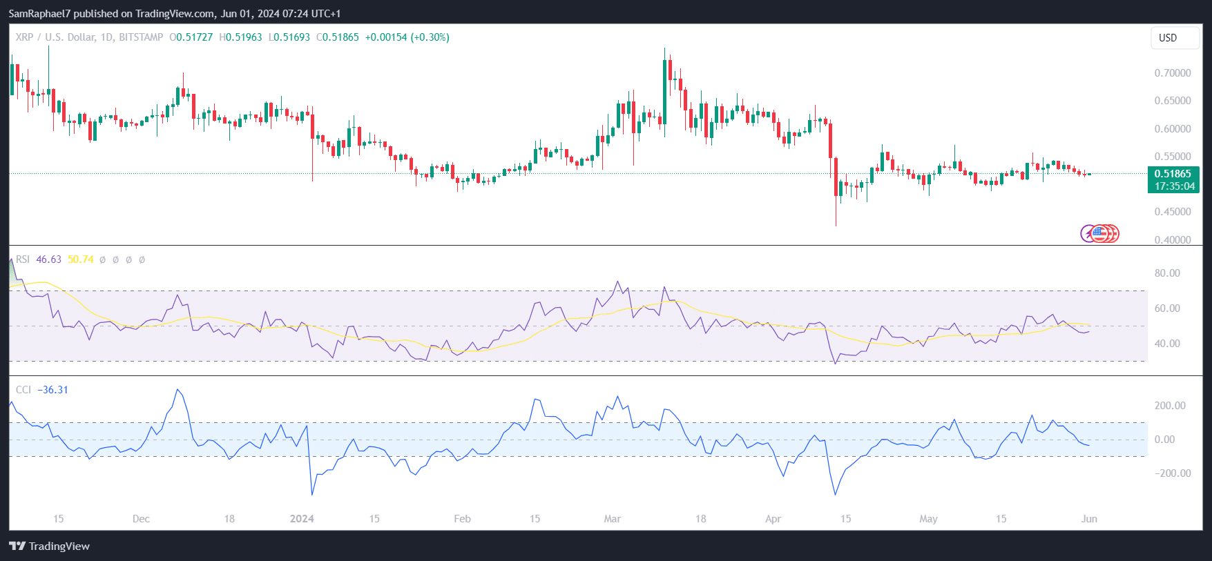Click the May label on time axis
This screenshot has width=1212, height=561.
[x=928, y=519]
